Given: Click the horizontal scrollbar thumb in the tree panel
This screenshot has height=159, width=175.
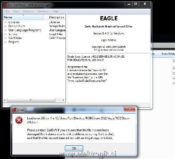Looking at the screenshot, I should [31, 100].
